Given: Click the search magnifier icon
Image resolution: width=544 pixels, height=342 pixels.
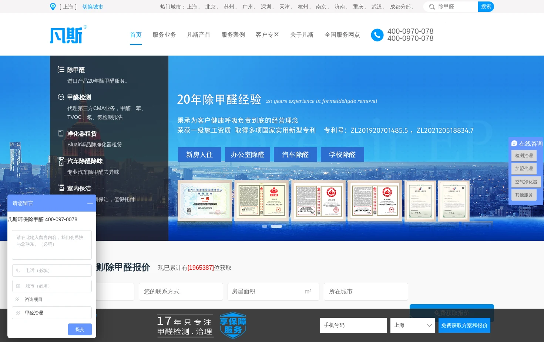Looking at the screenshot, I should click(x=431, y=7).
